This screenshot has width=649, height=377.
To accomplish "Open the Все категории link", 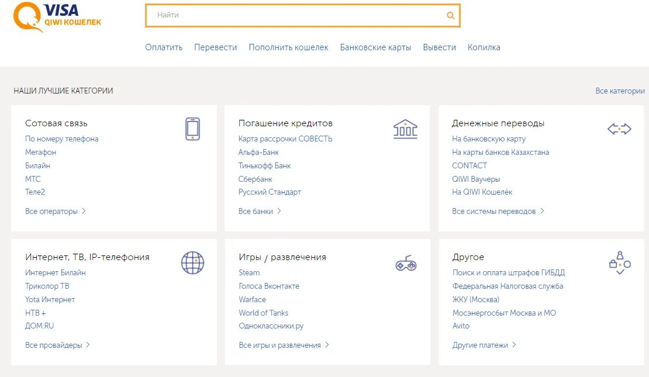I will 620,91.
